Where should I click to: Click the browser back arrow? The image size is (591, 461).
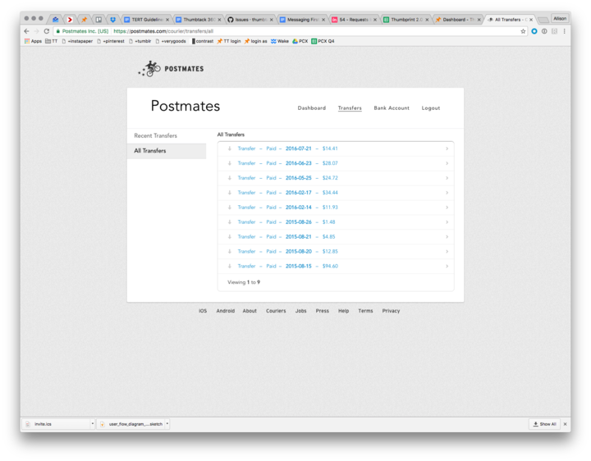click(26, 31)
